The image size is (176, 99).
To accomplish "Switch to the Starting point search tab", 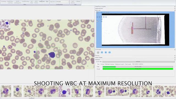I will coord(119,64).
